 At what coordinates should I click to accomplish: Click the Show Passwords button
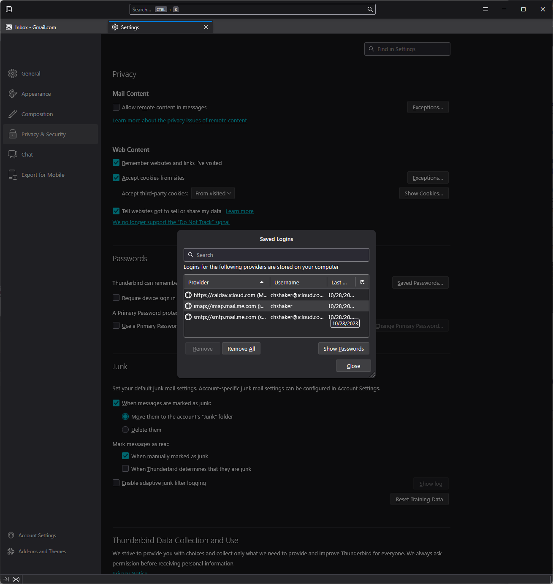tap(343, 349)
